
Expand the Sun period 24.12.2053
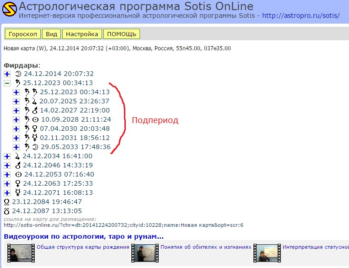tap(7, 175)
